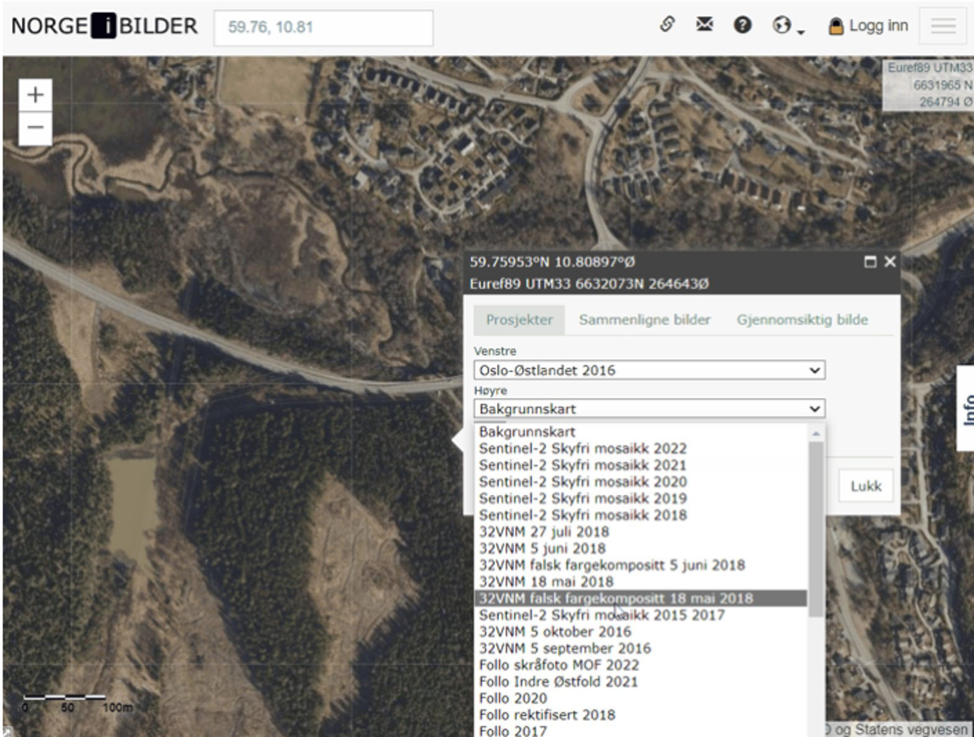Screen dimensions: 974x737
Task: Open the hamburger main menu
Action: (942, 25)
